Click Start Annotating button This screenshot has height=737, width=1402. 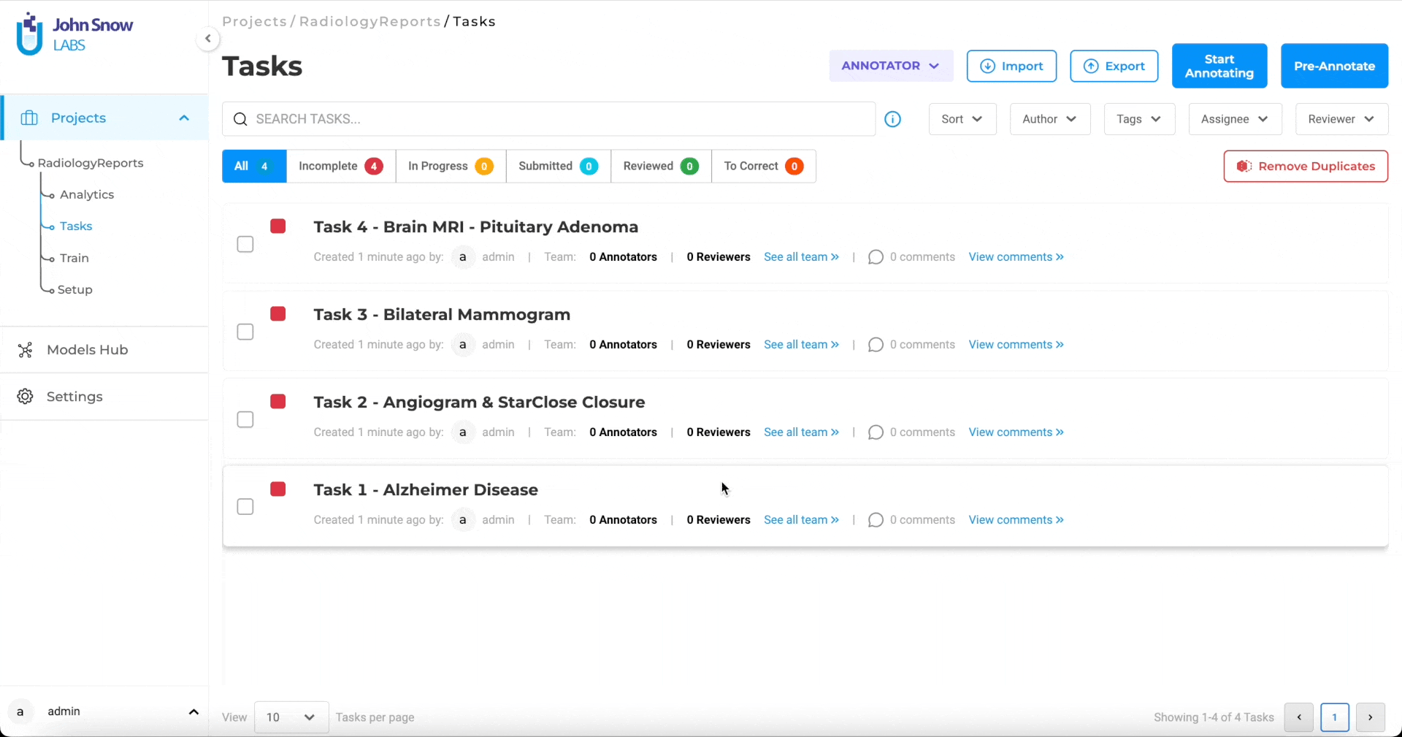click(1219, 66)
